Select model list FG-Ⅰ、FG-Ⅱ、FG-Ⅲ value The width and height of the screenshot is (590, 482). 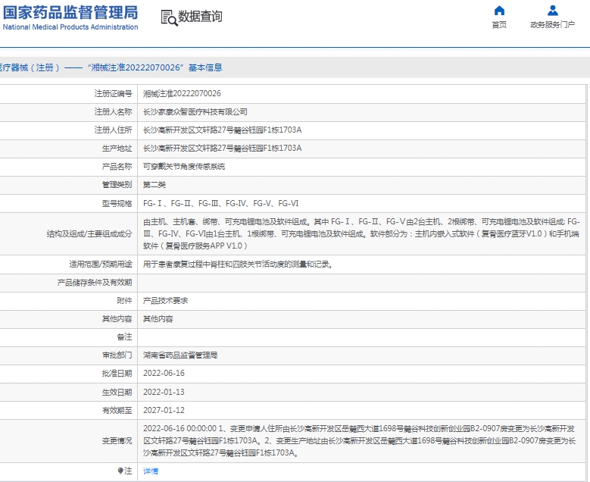tap(221, 203)
